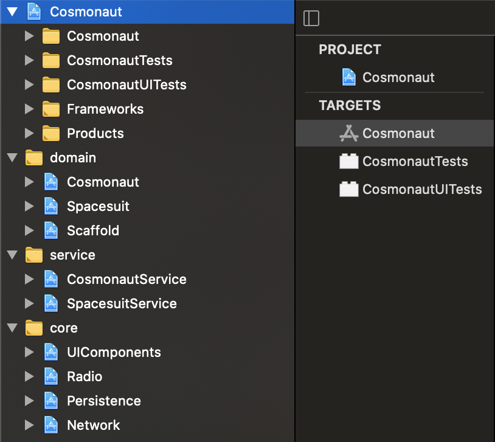Image resolution: width=495 pixels, height=442 pixels.
Task: Select CosmonautUITests folder in navigator
Action: pos(126,85)
